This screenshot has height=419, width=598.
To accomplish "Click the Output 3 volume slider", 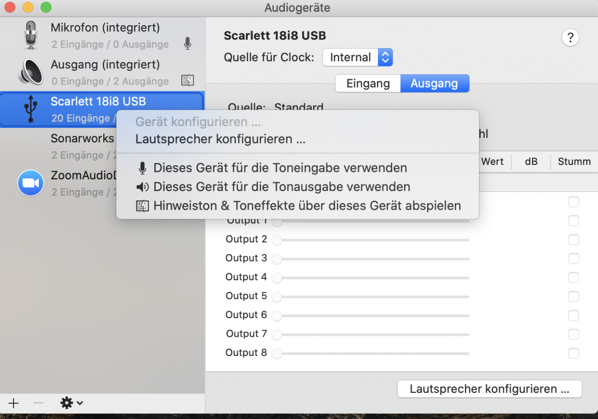I will (370, 259).
